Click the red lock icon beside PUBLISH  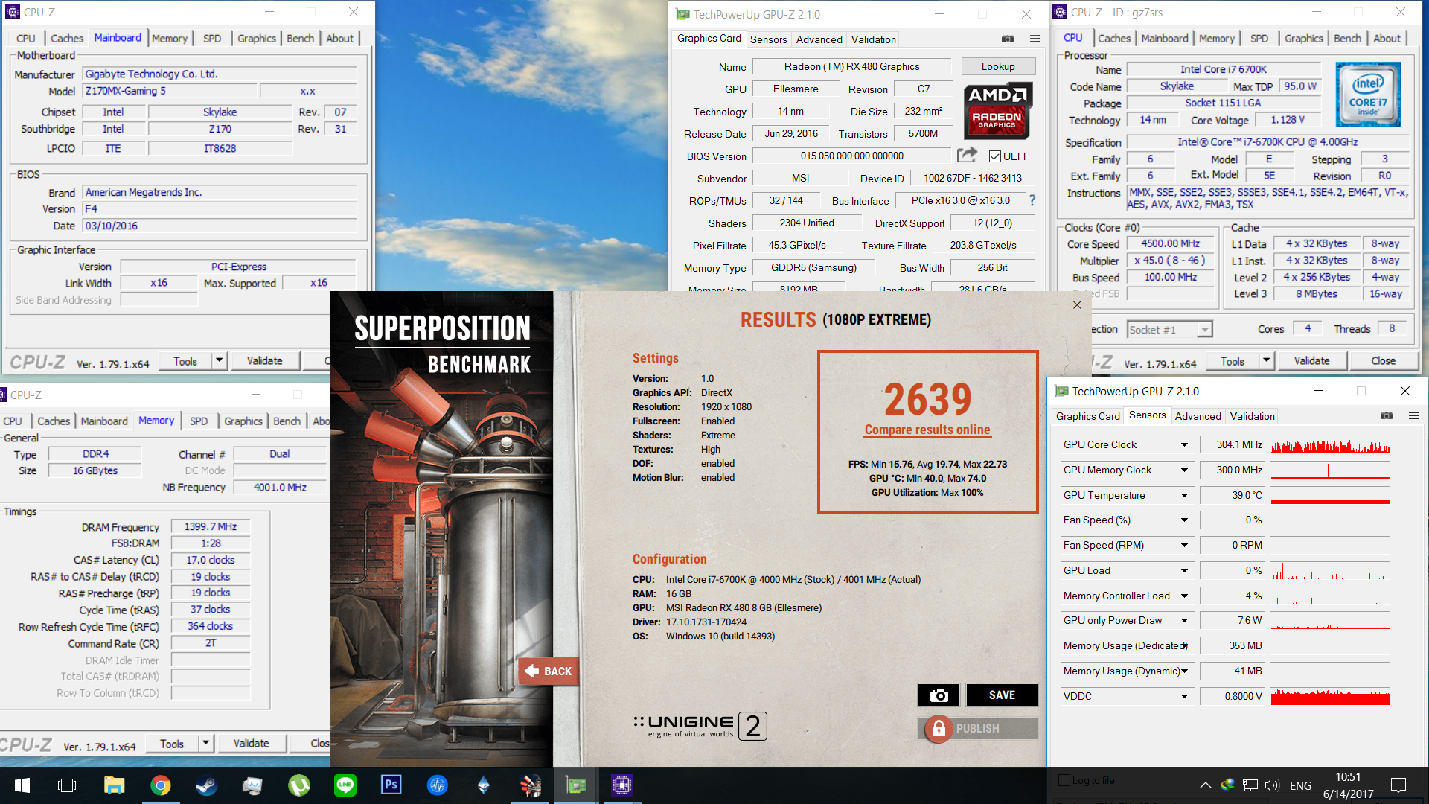click(x=939, y=728)
